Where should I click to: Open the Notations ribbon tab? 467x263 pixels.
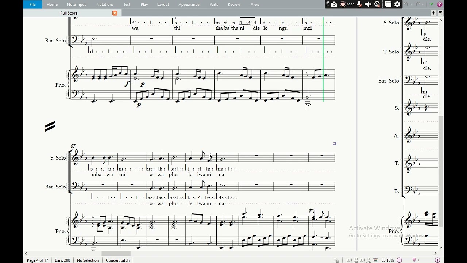105,4
